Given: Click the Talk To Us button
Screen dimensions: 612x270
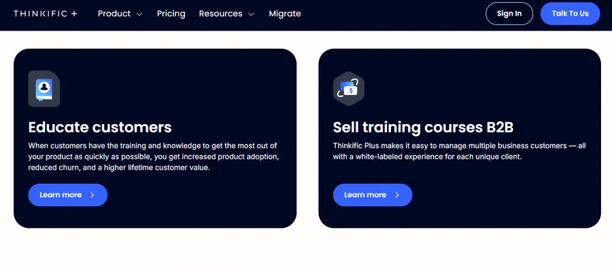Looking at the screenshot, I should [x=570, y=14].
